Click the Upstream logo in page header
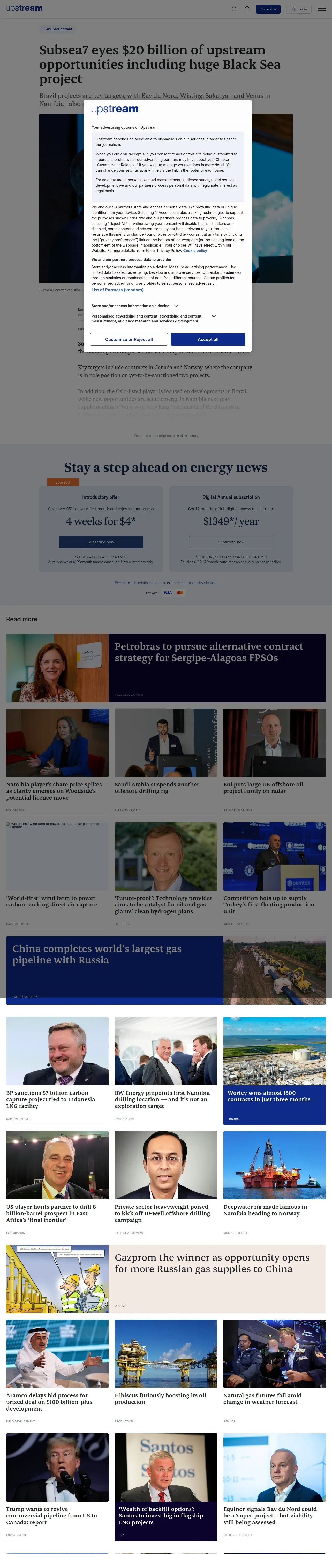 [x=24, y=9]
